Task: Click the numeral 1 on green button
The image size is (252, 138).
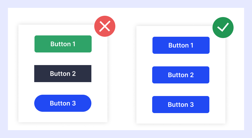Action: 74,44
